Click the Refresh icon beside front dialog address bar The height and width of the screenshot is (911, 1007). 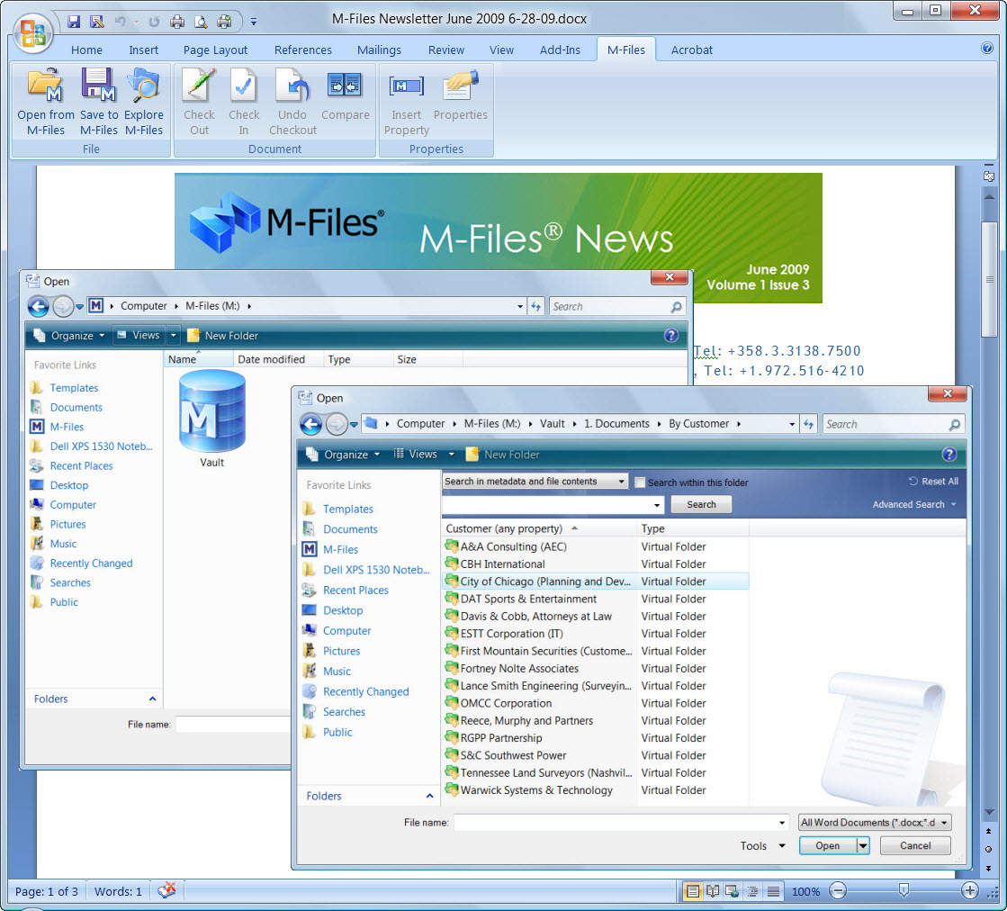pos(808,424)
